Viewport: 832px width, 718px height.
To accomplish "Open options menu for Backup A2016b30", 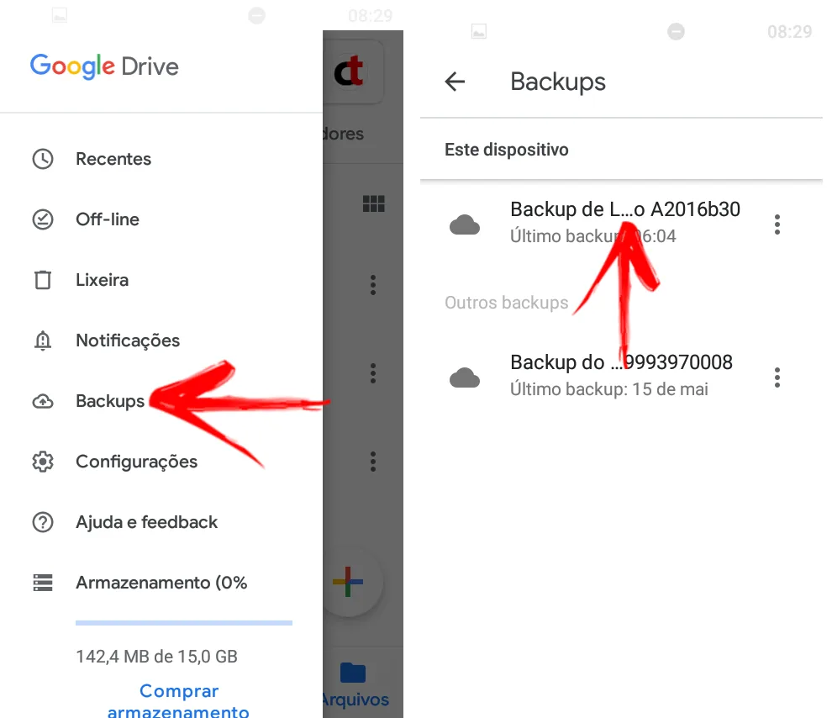I will click(x=777, y=224).
